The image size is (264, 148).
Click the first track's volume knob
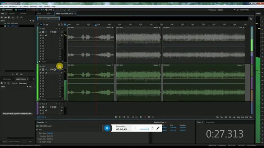pos(43,32)
